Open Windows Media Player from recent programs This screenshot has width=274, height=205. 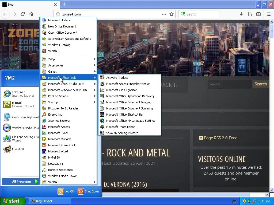tap(20, 128)
